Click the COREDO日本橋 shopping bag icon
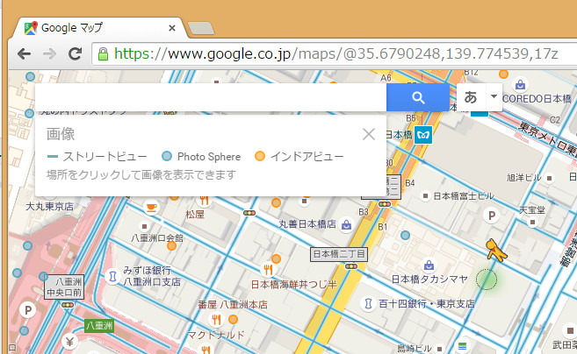 (520, 85)
